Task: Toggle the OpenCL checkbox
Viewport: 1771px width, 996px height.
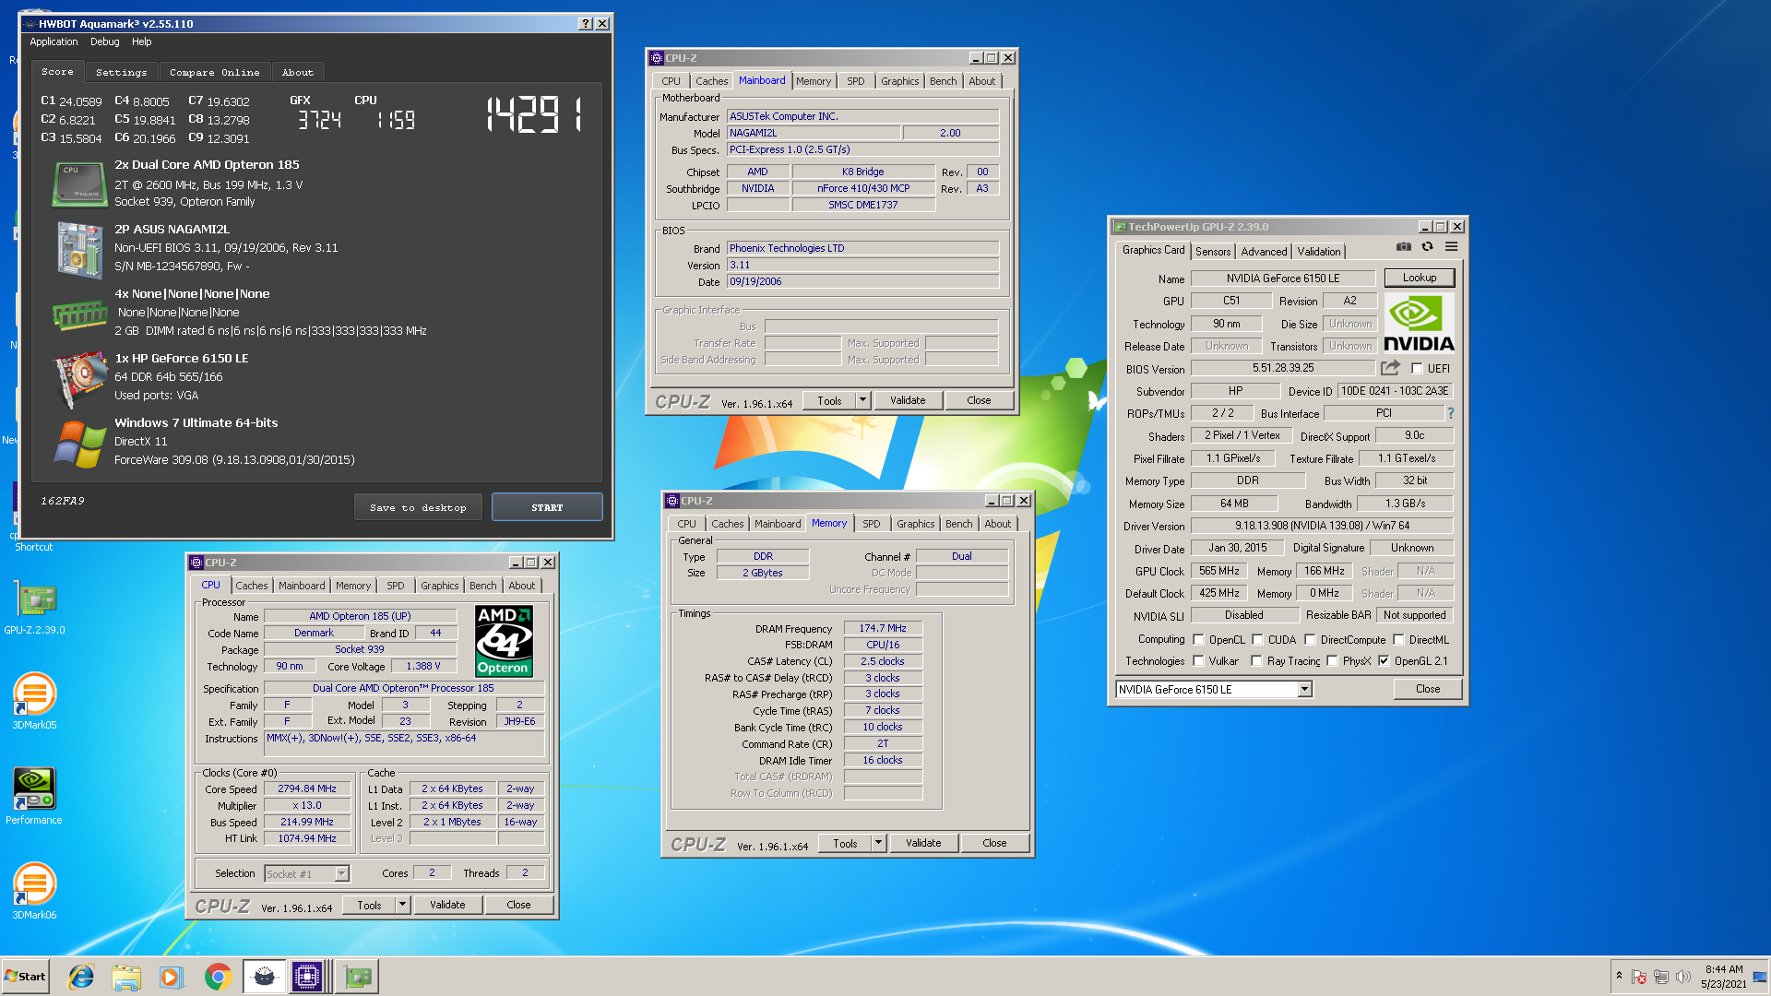Action: tap(1198, 639)
